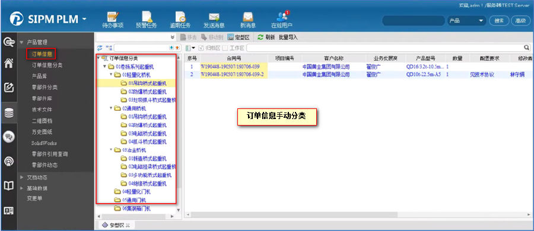
Task: Click the 刷新 refresh toolbar button
Action: 266,37
